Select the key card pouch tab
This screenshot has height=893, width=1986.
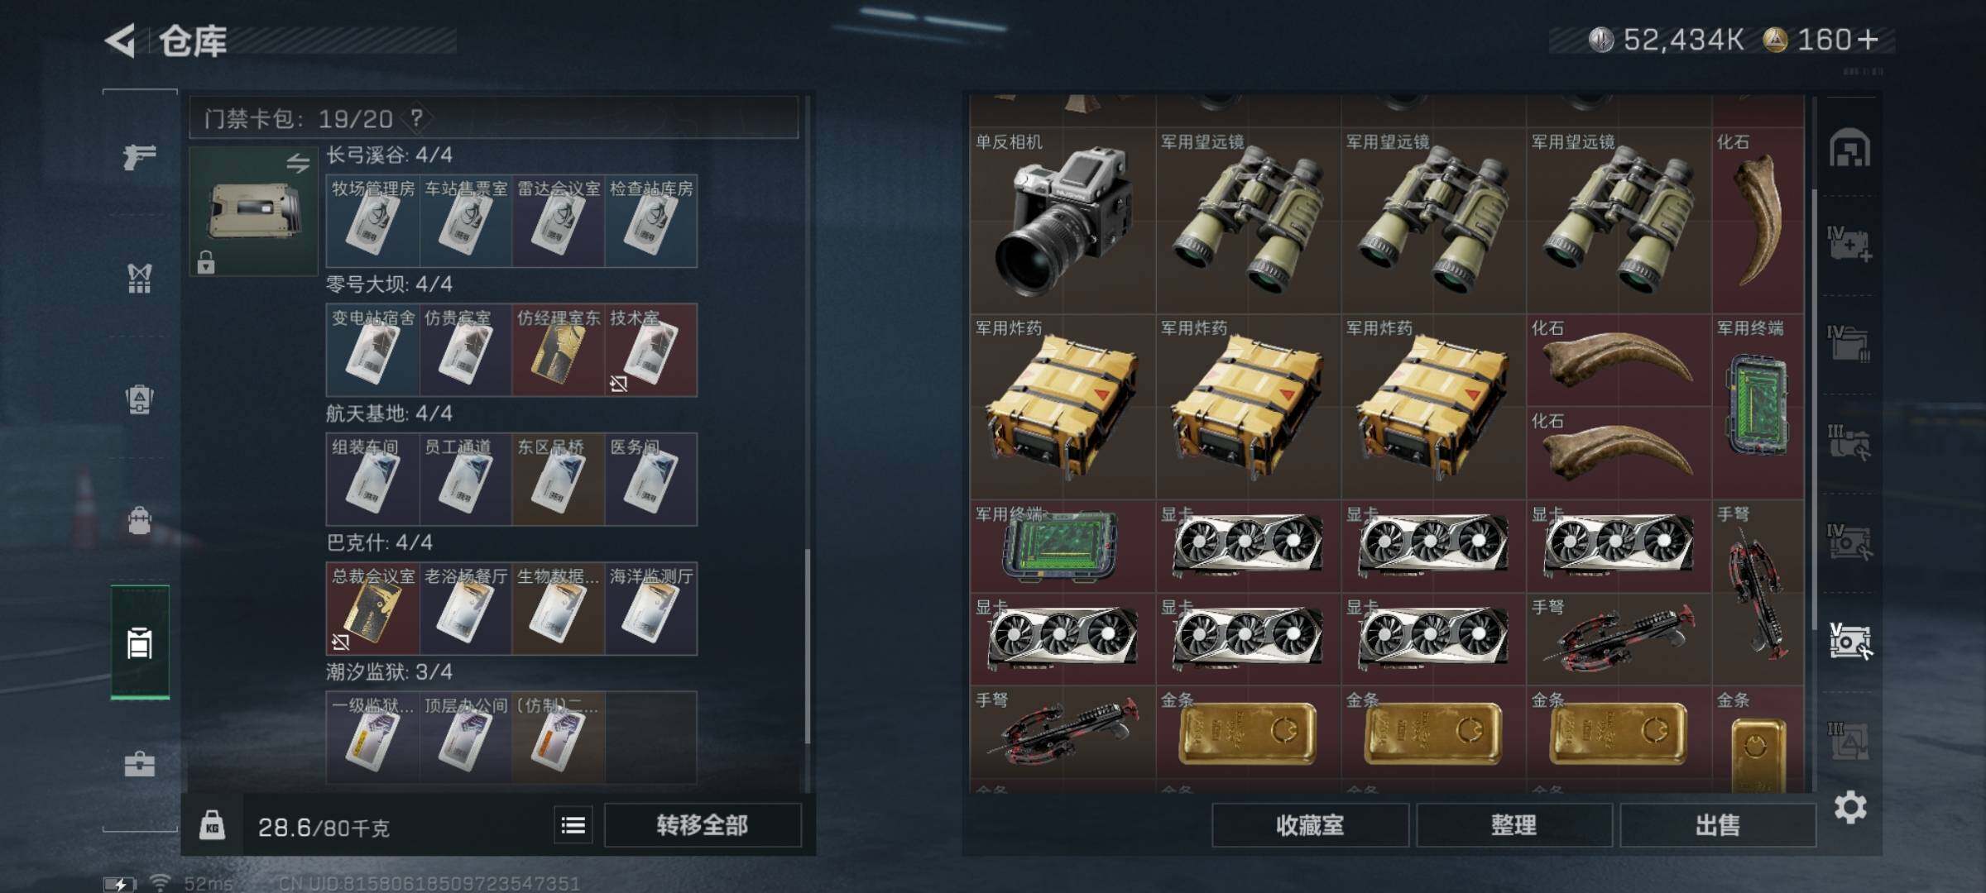(x=140, y=642)
